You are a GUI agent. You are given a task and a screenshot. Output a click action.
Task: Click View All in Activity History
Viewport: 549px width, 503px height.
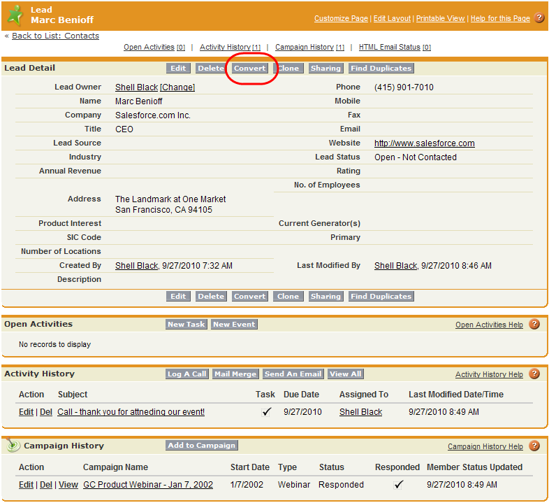(345, 374)
